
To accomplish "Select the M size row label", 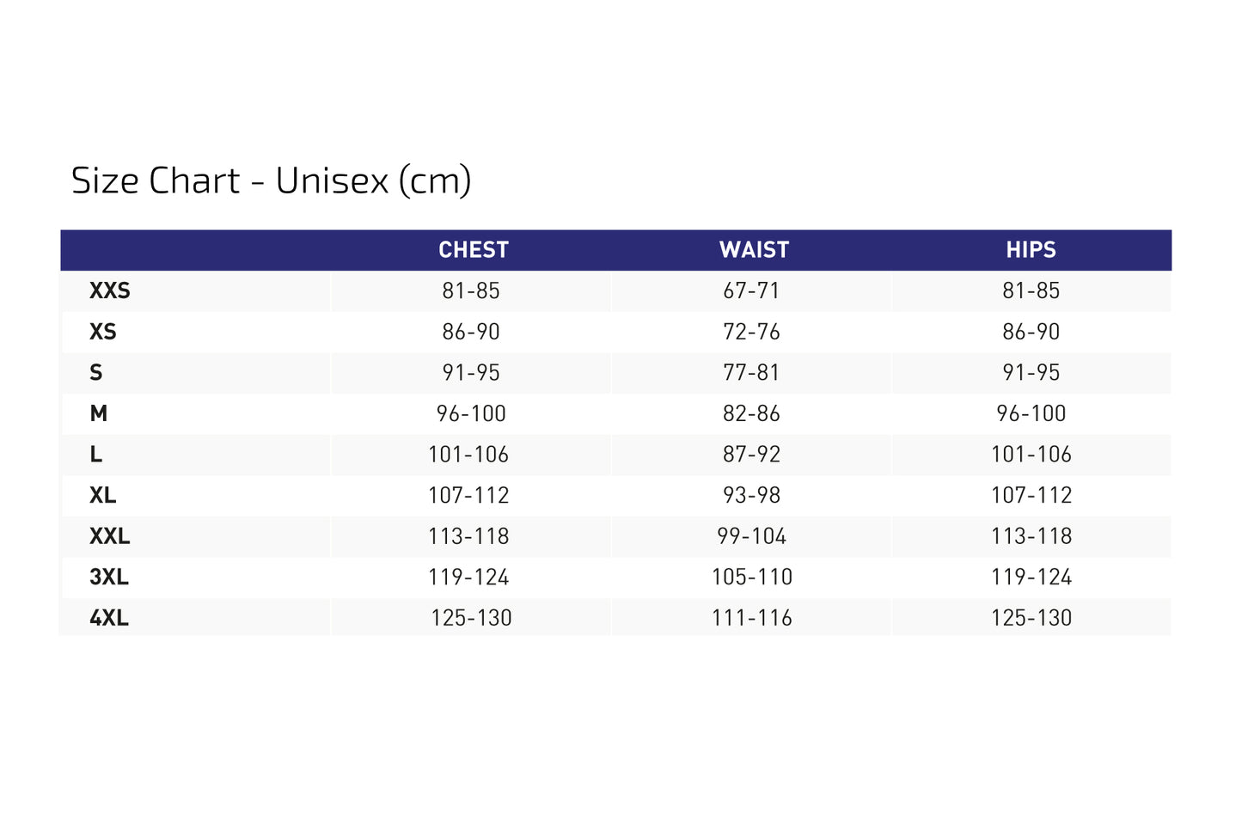I will pyautogui.click(x=99, y=413).
